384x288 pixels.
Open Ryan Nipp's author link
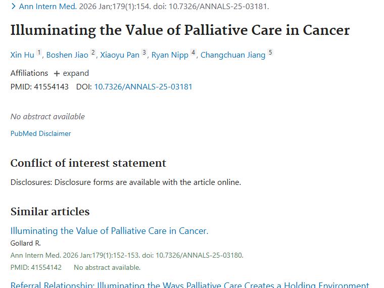pos(170,55)
